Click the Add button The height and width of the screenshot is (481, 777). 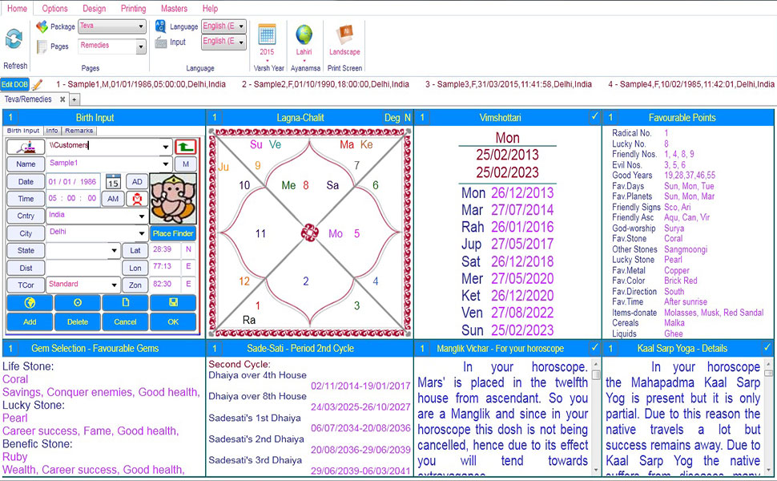pos(30,321)
